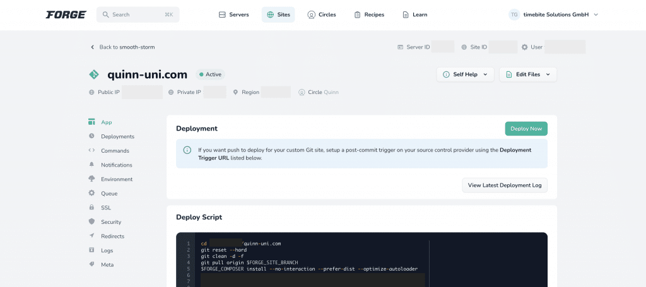The height and width of the screenshot is (287, 646).
Task: Open Recipes from the top navigation
Action: pos(369,15)
